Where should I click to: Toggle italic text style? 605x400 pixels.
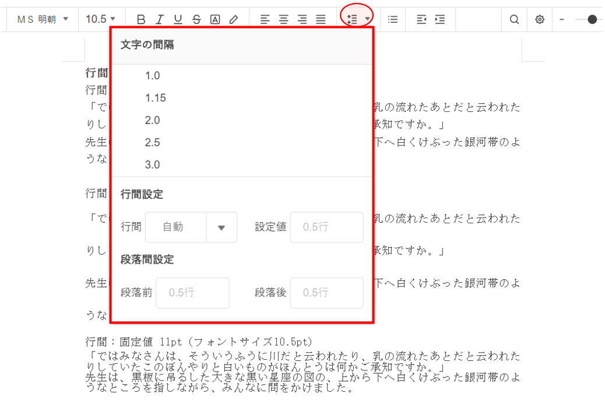click(x=160, y=19)
